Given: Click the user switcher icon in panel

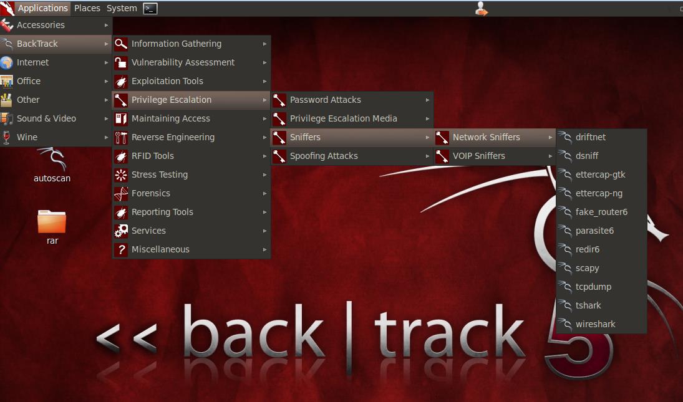Looking at the screenshot, I should pyautogui.click(x=481, y=8).
